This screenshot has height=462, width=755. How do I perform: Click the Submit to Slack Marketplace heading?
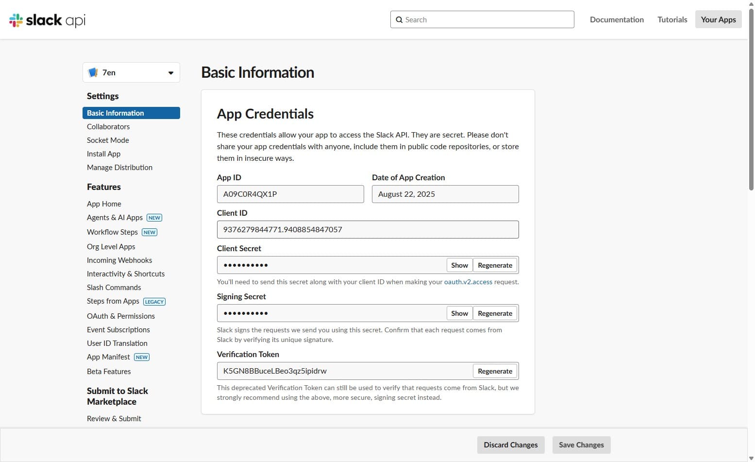click(x=117, y=396)
